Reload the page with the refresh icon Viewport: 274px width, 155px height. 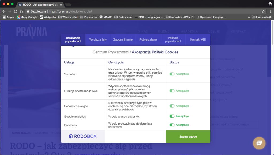16,11
